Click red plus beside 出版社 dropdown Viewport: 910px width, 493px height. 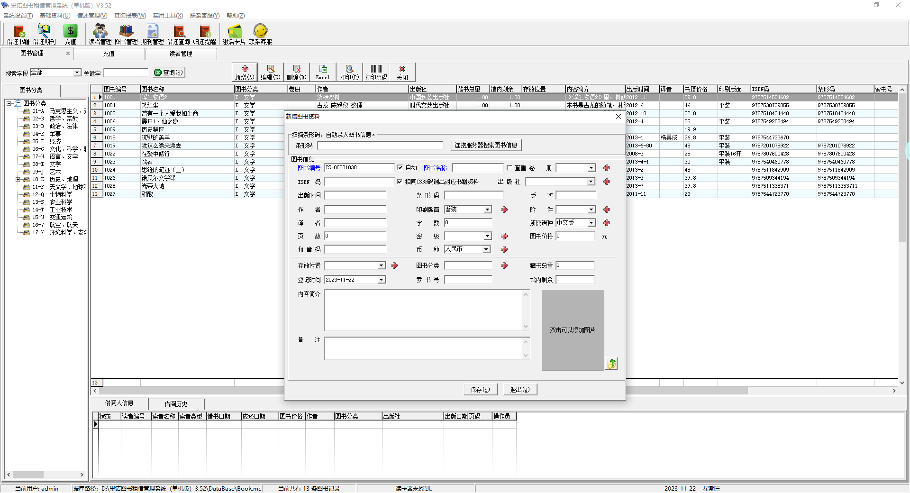[607, 182]
